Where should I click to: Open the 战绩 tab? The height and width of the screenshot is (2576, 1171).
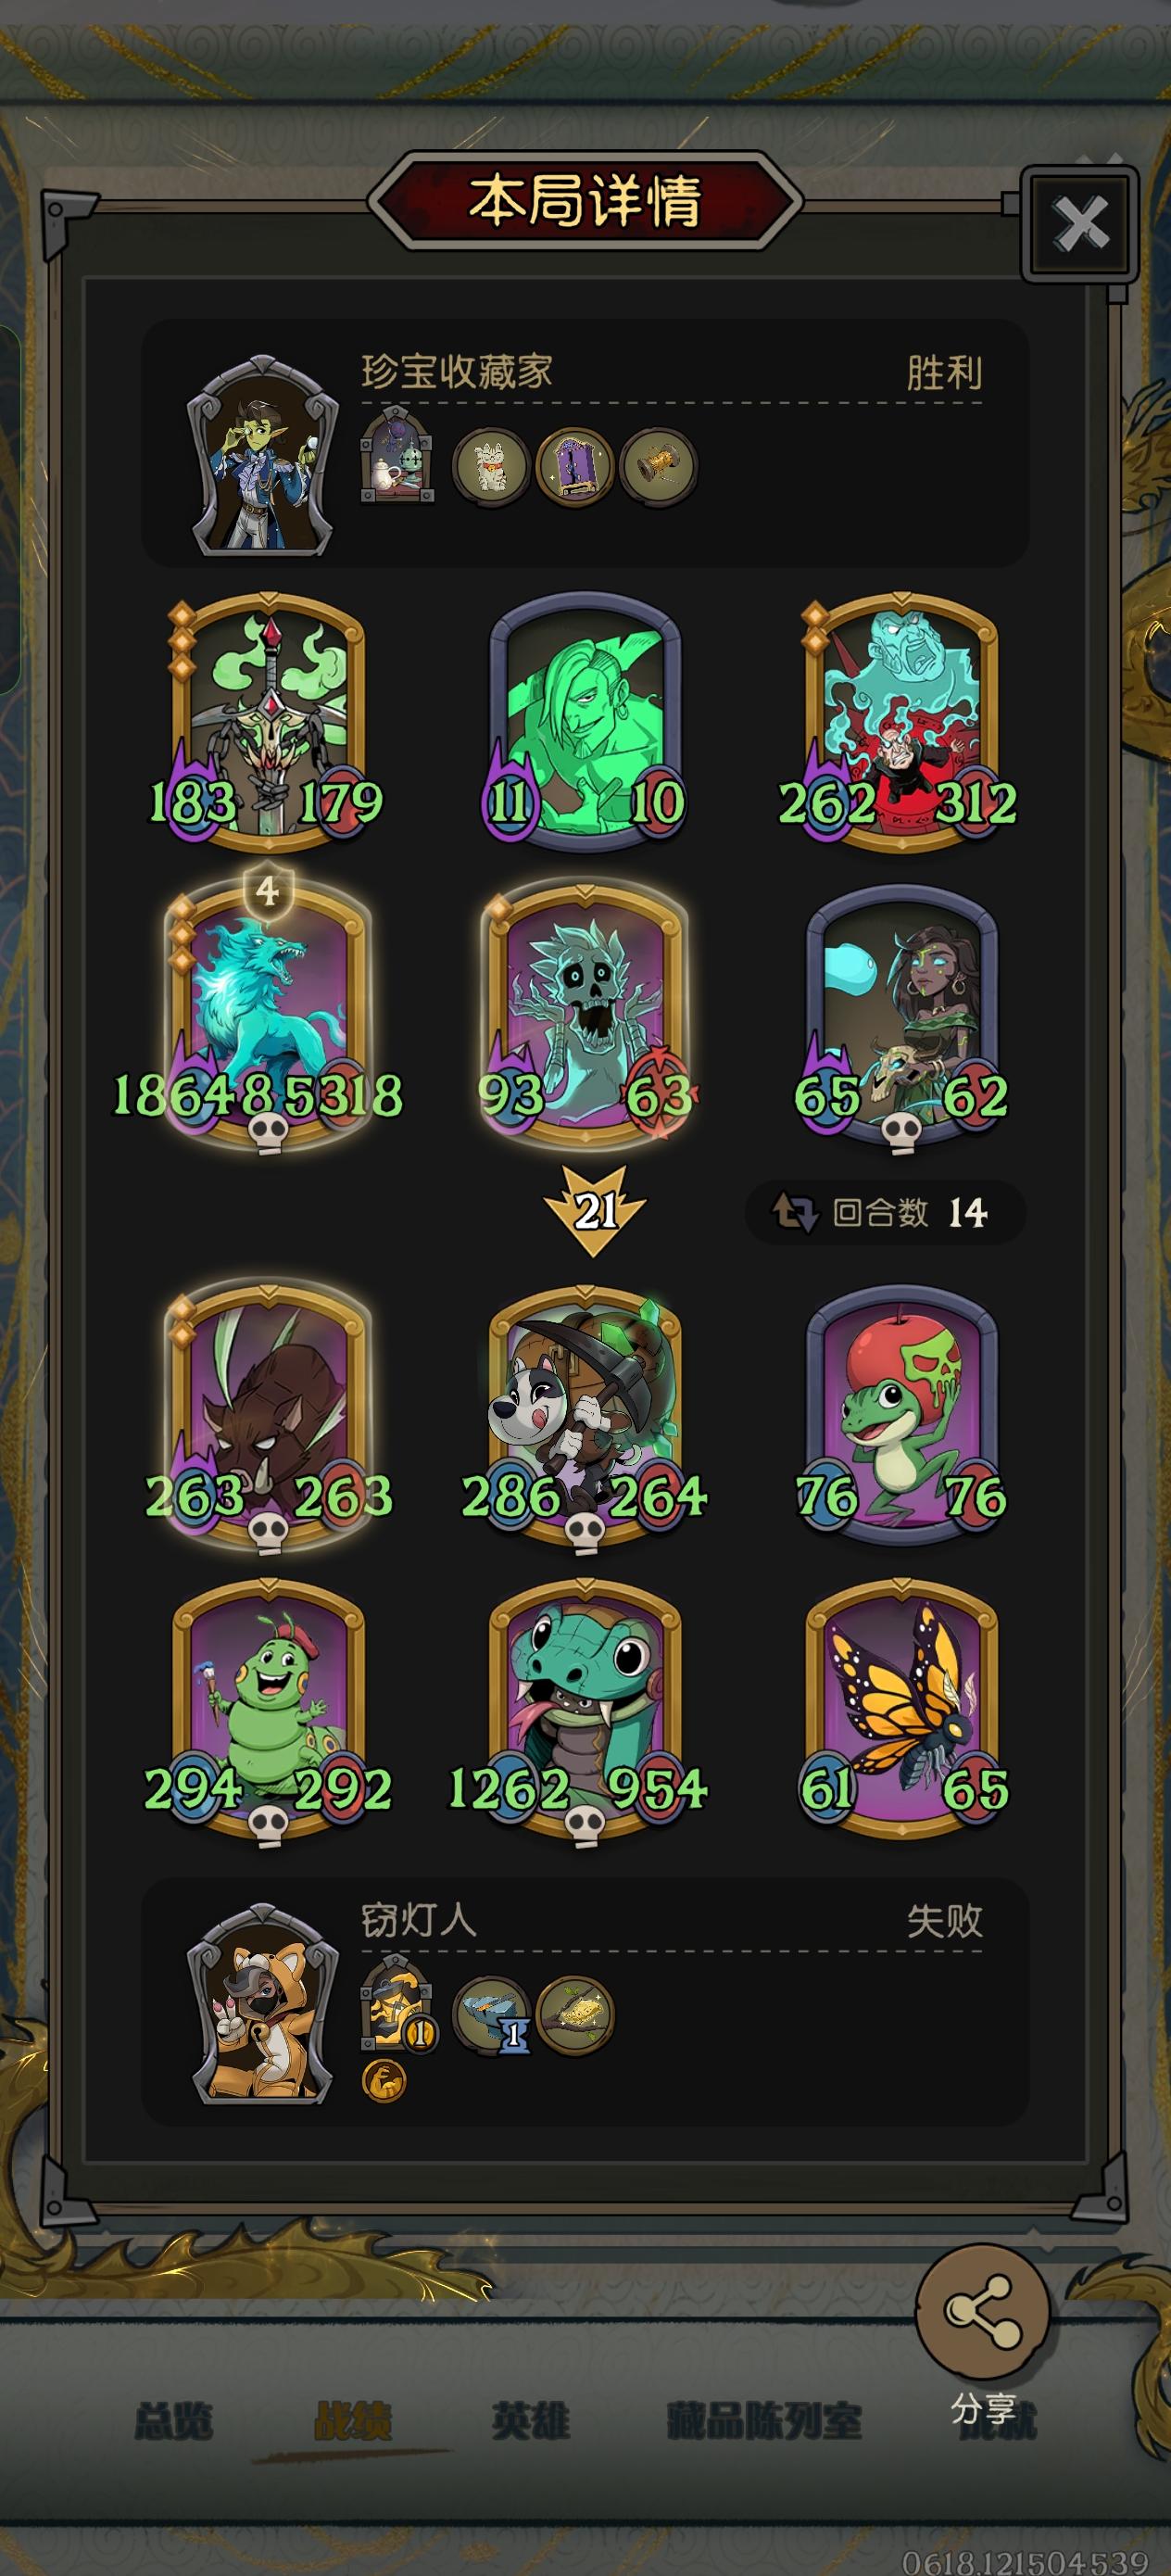tap(353, 2421)
